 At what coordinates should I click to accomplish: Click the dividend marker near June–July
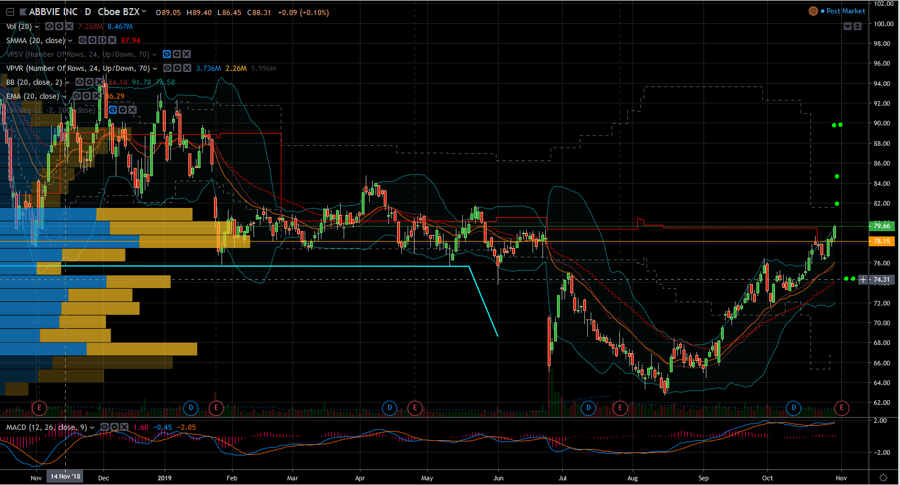click(588, 408)
